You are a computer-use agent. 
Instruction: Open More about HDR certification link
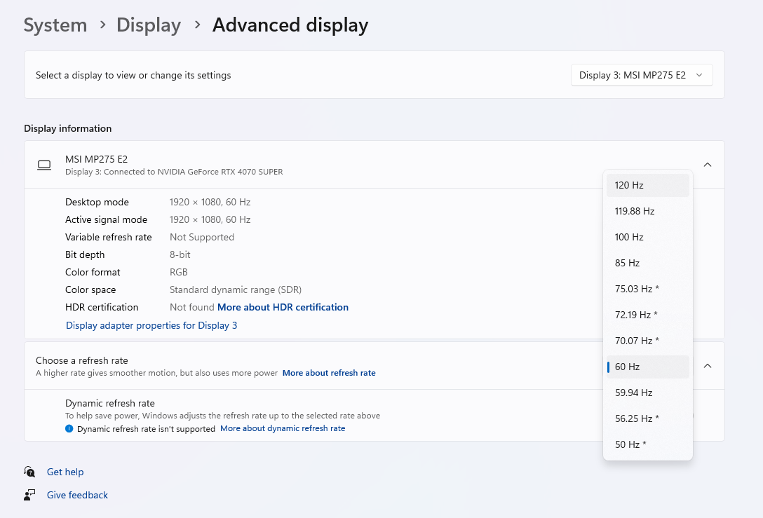[x=283, y=307]
